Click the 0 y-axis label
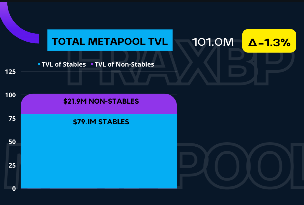The height and width of the screenshot is (205, 304). coord(14,189)
